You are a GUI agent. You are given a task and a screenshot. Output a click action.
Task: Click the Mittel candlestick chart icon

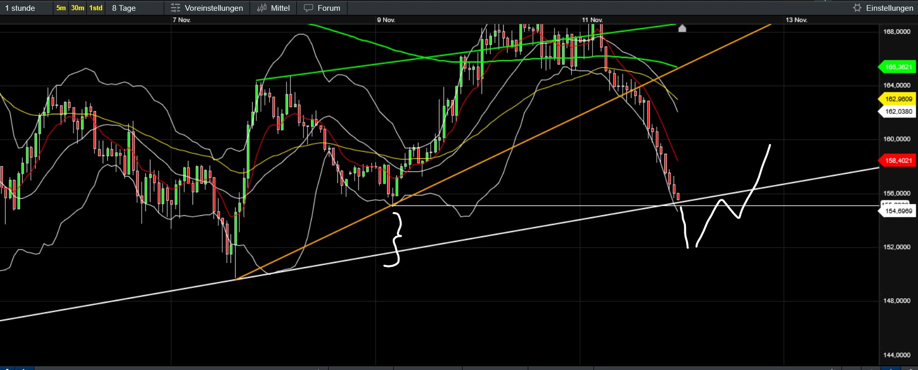click(x=262, y=8)
